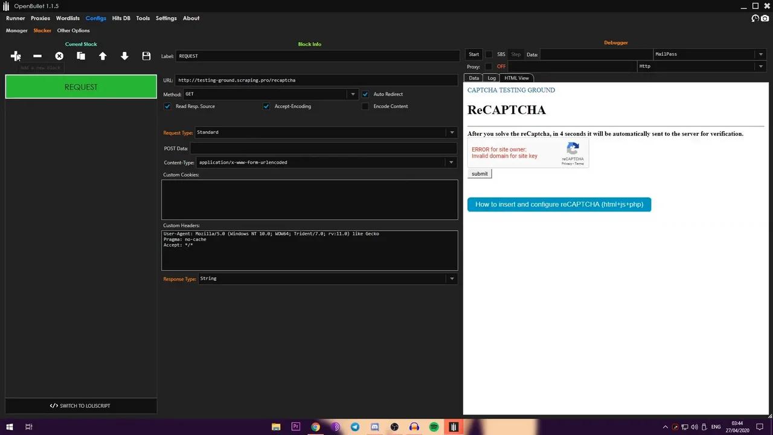Viewport: 773px width, 435px height.
Task: Switch to the Log tab
Action: click(x=491, y=77)
